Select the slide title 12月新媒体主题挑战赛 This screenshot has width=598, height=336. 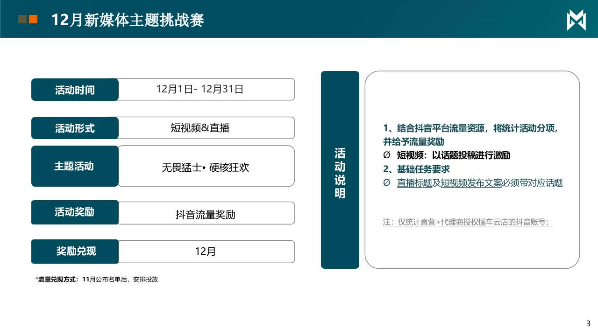(128, 20)
